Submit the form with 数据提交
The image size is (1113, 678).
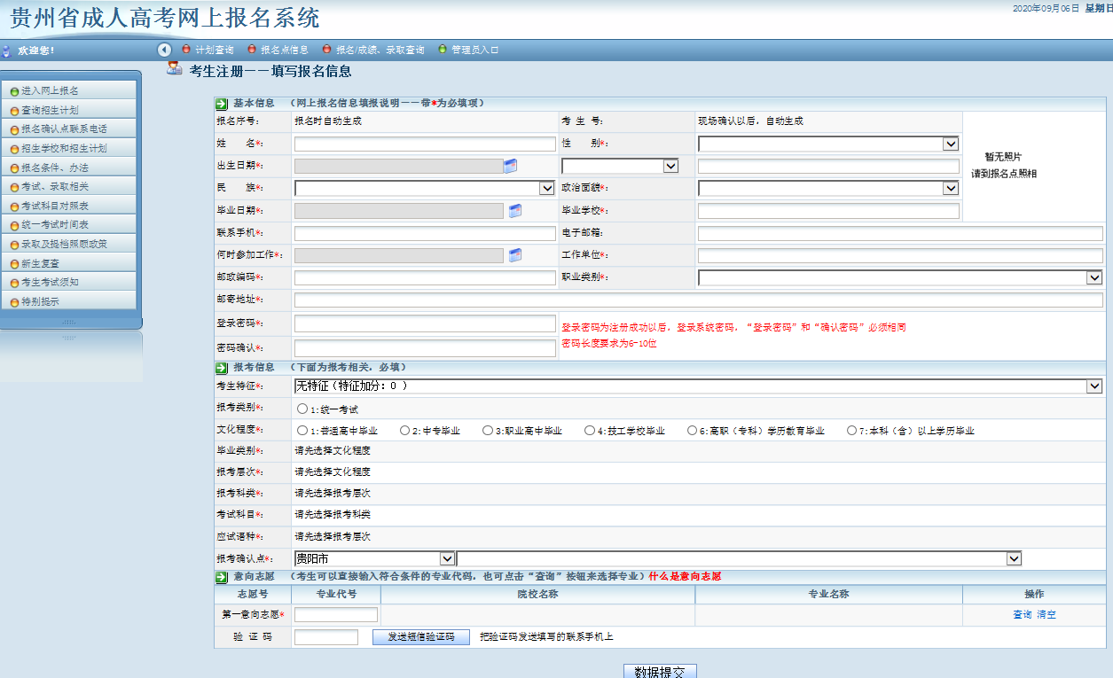[660, 672]
